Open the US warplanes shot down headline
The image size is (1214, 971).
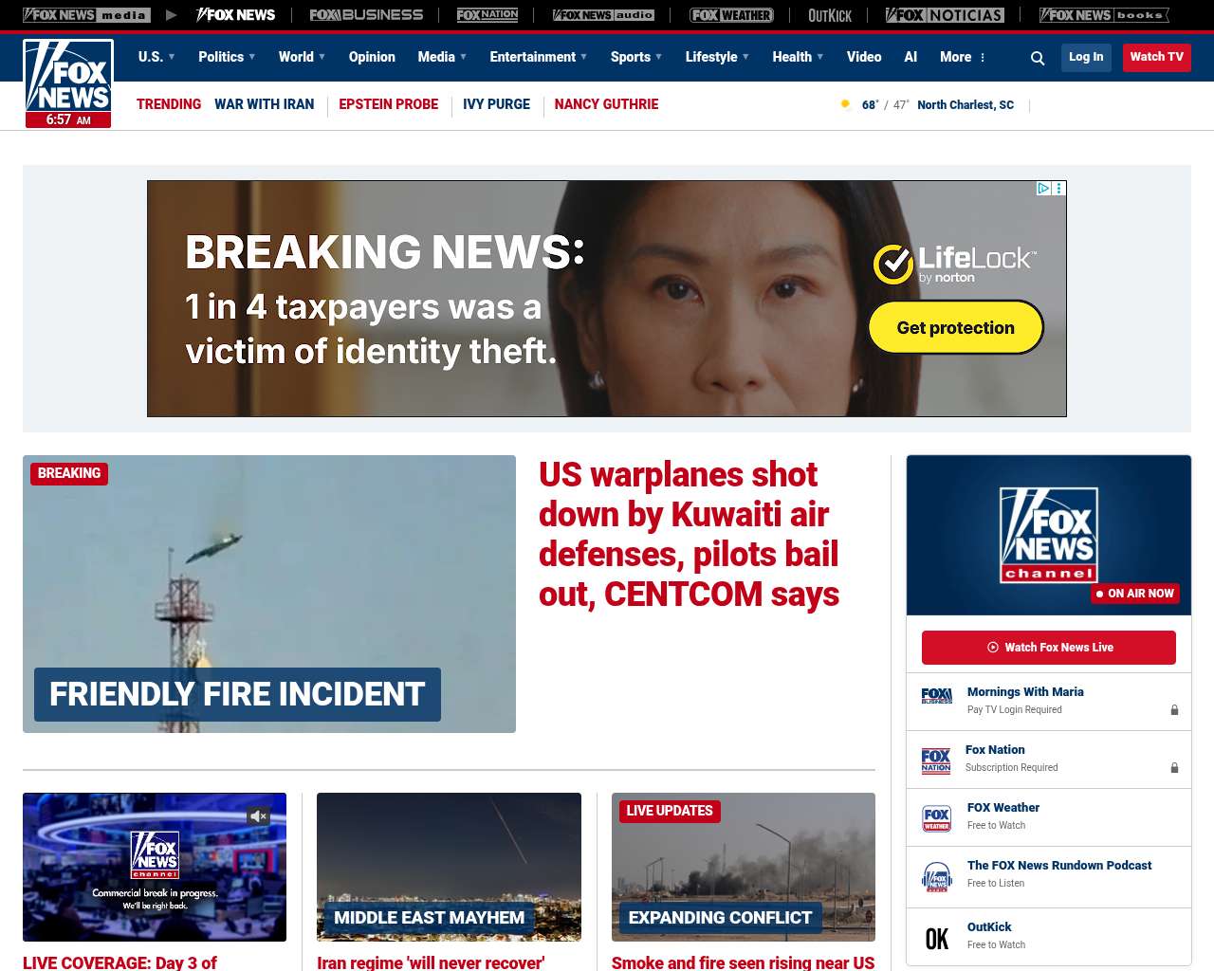point(690,534)
